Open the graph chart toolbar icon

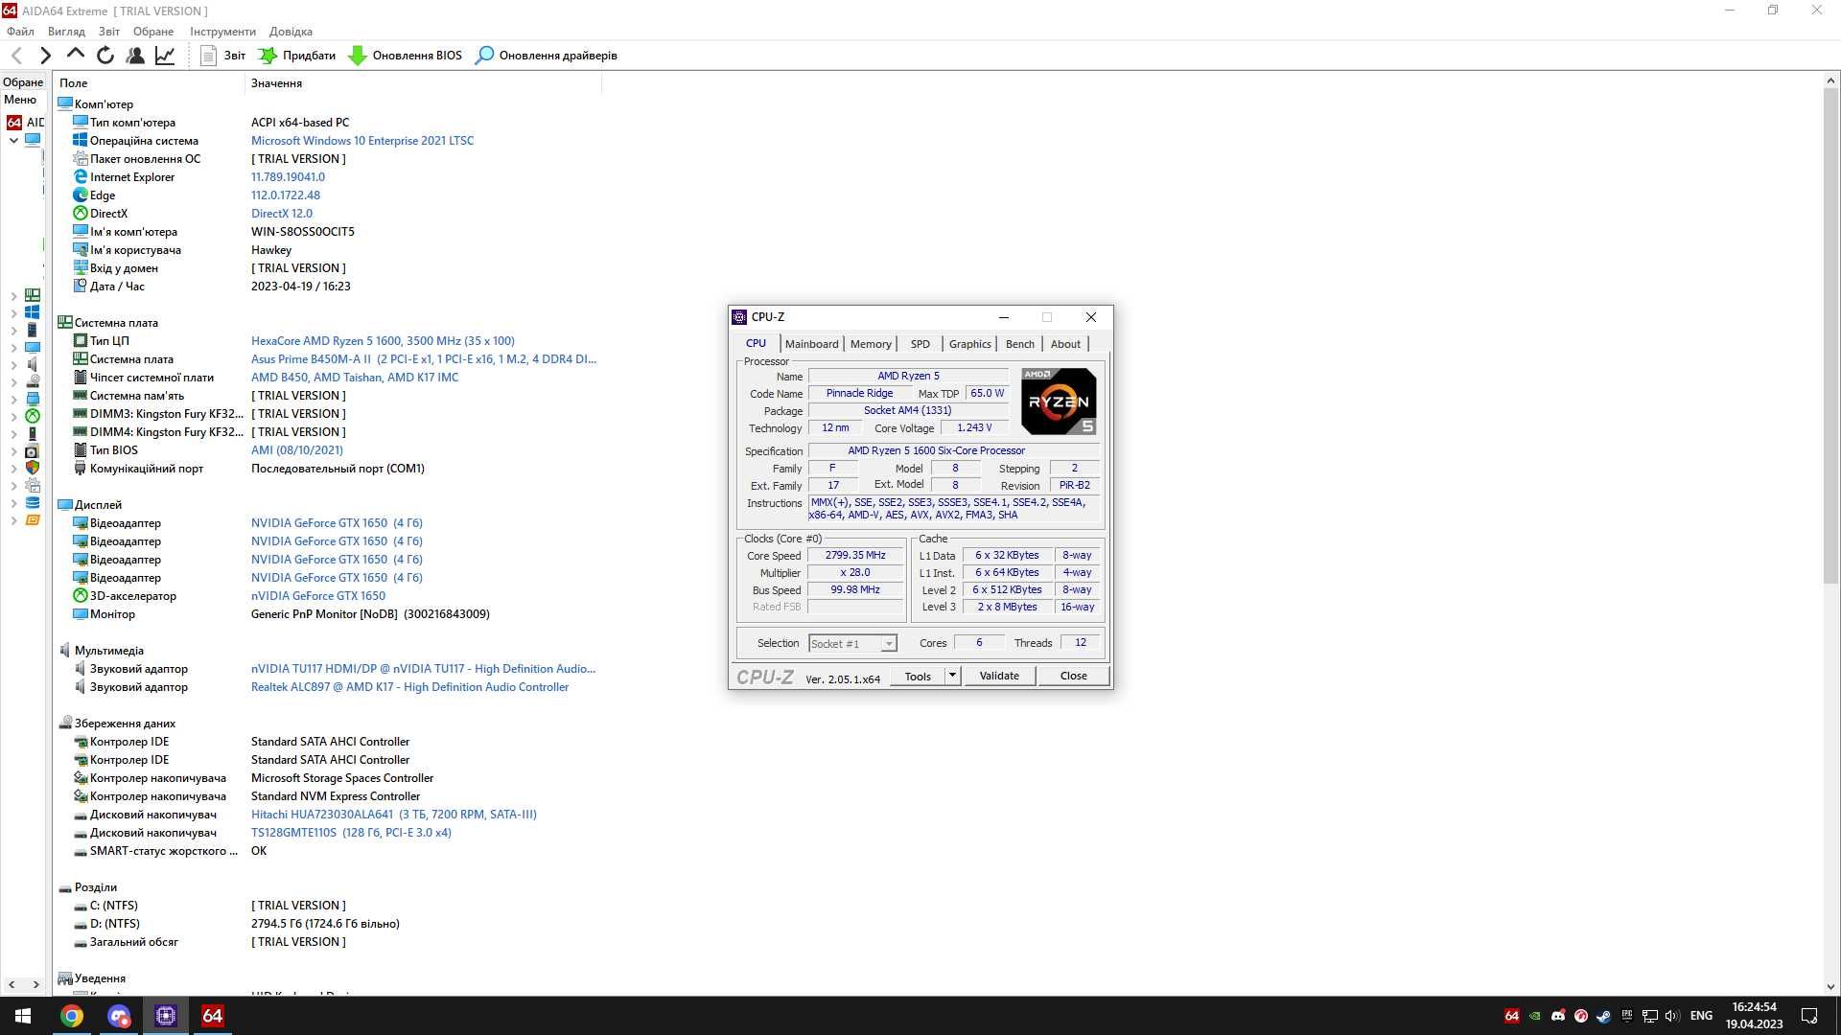165,56
